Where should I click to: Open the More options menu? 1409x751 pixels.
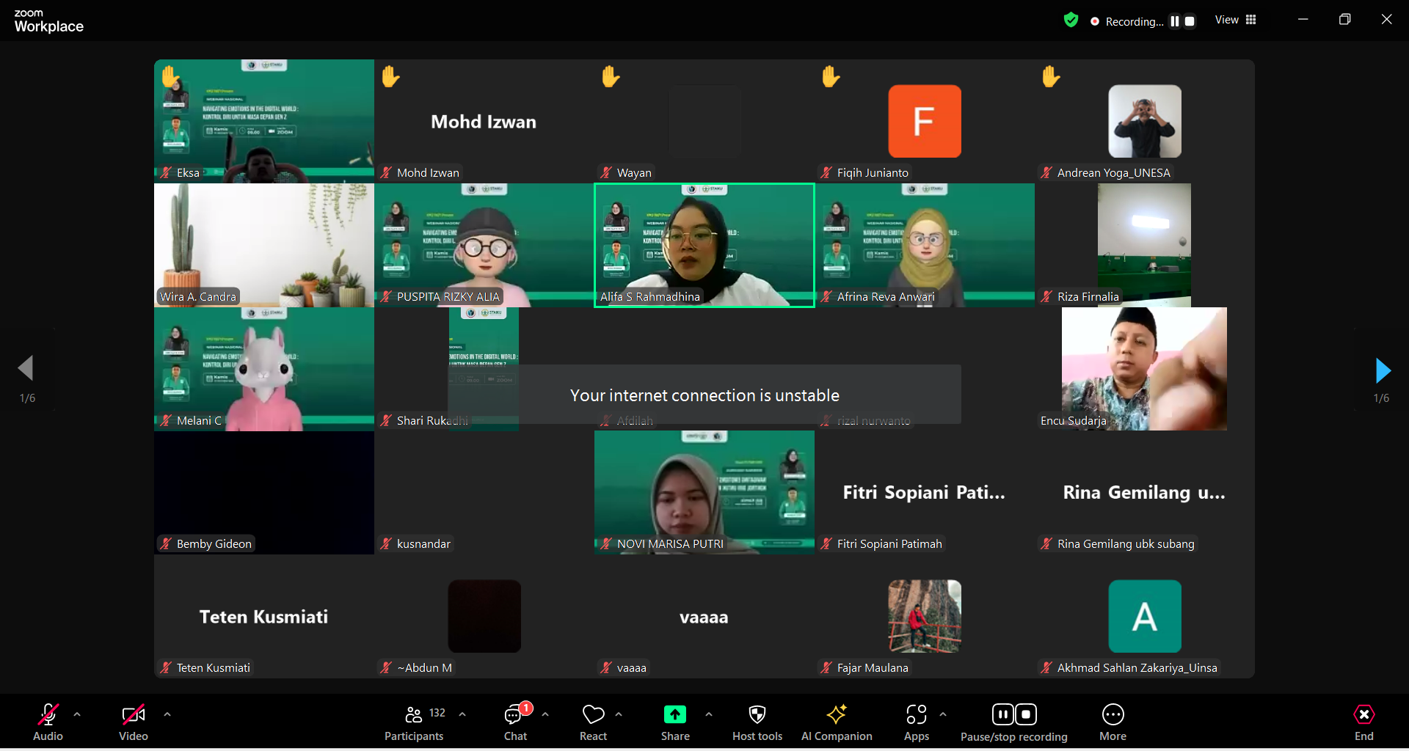(x=1113, y=722)
